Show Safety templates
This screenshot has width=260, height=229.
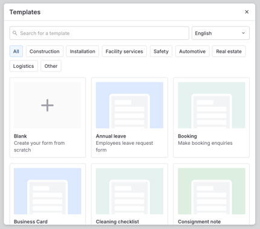coord(161,51)
